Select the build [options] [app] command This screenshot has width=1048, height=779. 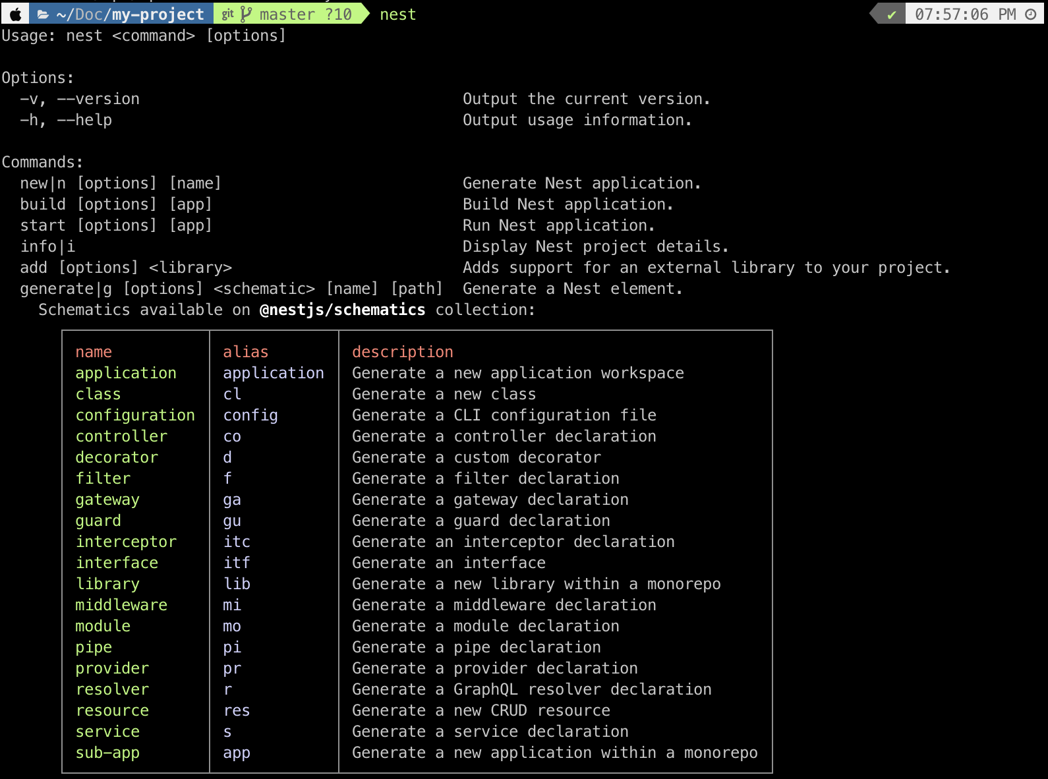click(x=116, y=204)
